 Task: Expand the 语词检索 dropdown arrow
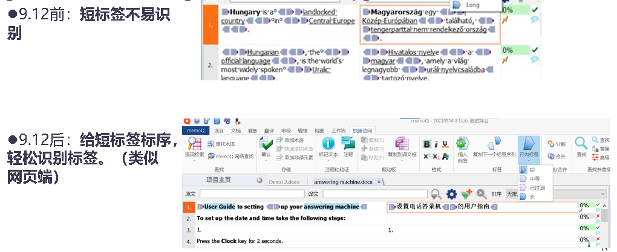coord(194,160)
